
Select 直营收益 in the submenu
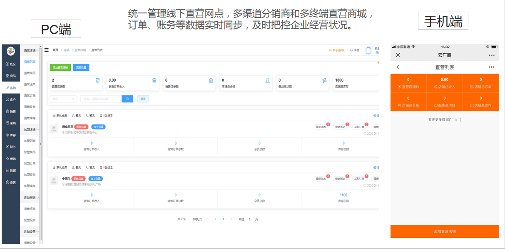30,107
